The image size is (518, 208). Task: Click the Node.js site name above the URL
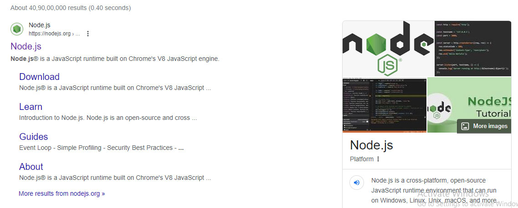(x=39, y=25)
